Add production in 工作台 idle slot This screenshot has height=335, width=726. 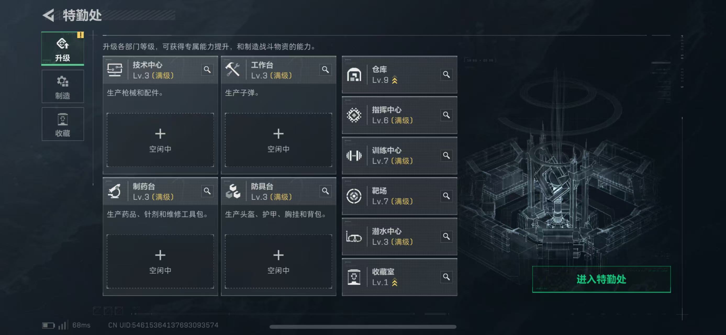tap(278, 140)
